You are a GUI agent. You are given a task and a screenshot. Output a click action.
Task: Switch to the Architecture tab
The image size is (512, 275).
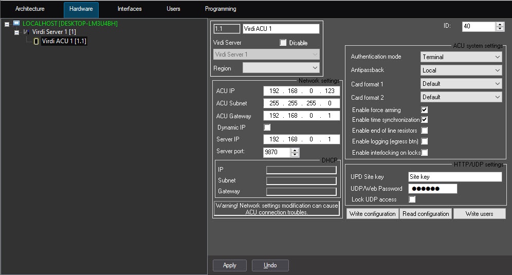[30, 9]
